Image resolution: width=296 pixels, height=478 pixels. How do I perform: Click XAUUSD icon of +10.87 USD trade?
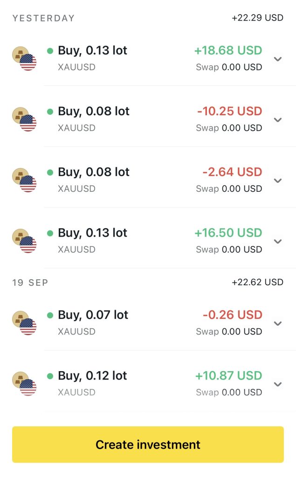pyautogui.click(x=24, y=384)
